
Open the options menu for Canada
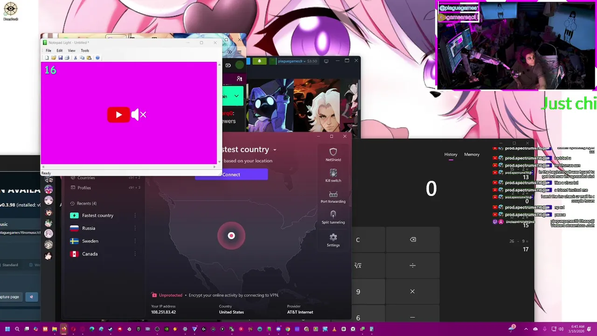(x=135, y=254)
